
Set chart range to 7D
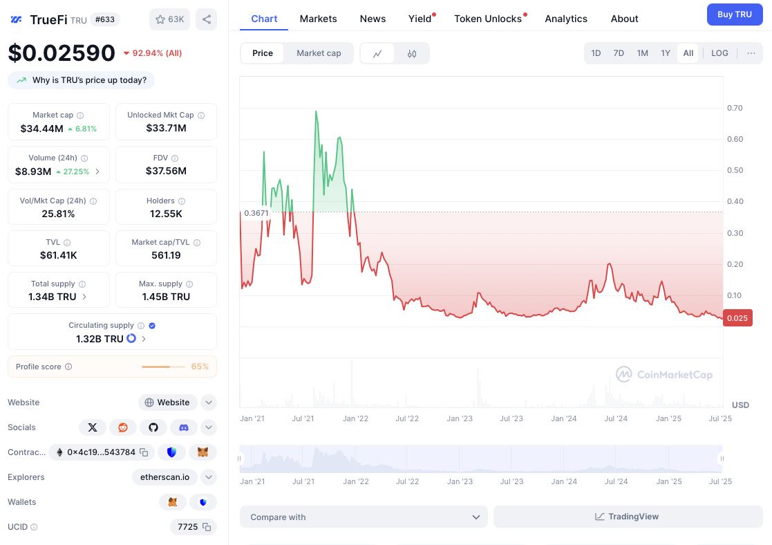pyautogui.click(x=619, y=53)
